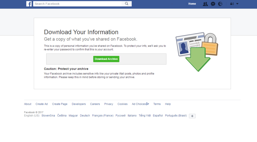Focus the Search Facebook field

(77, 4)
